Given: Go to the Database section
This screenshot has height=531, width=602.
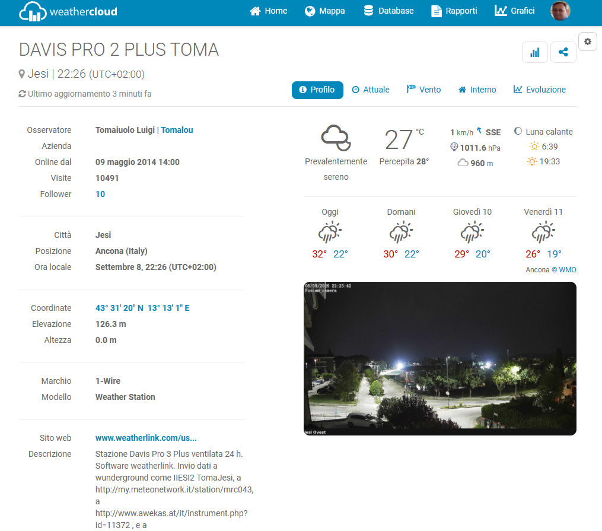Looking at the screenshot, I should pyautogui.click(x=388, y=11).
